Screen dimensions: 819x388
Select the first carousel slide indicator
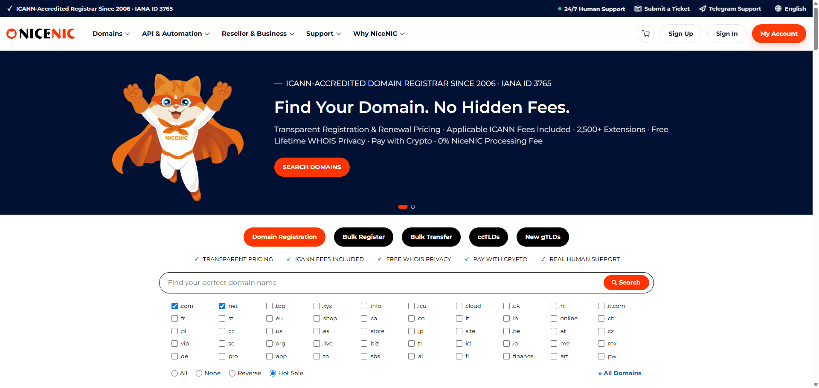pos(403,207)
